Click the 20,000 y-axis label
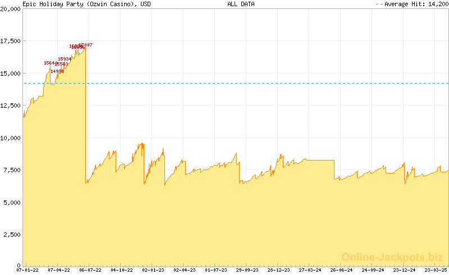Viewport: 449px width, 275px height. coord(11,10)
